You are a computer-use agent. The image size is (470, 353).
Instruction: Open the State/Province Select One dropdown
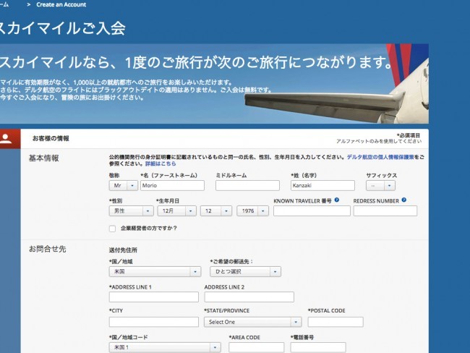pos(252,322)
